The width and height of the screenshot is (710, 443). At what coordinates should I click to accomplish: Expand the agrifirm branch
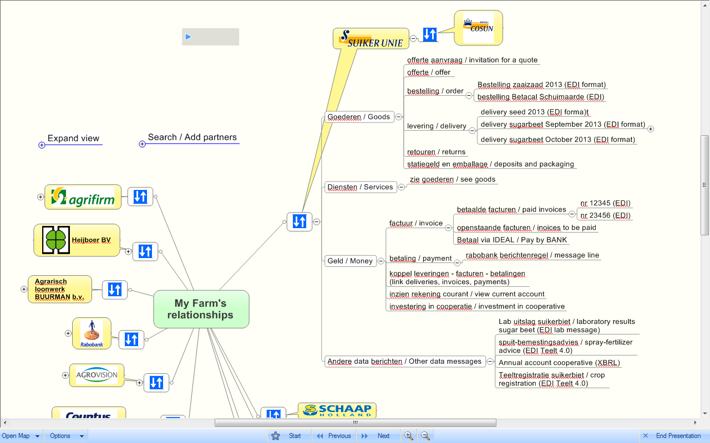[40, 197]
